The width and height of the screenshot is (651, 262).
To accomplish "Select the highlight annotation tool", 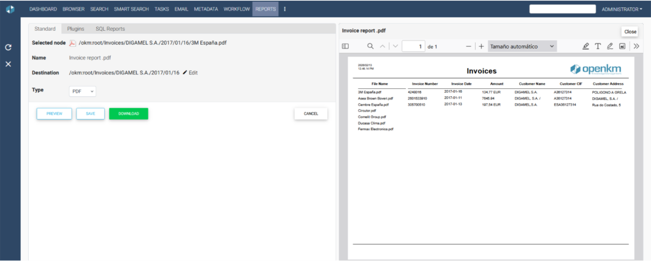I will pyautogui.click(x=585, y=47).
